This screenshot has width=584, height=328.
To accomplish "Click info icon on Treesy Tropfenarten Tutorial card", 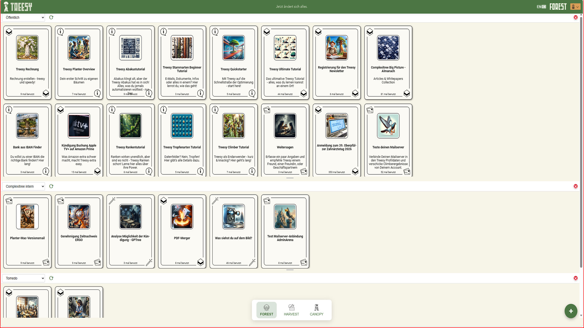I will (x=164, y=110).
